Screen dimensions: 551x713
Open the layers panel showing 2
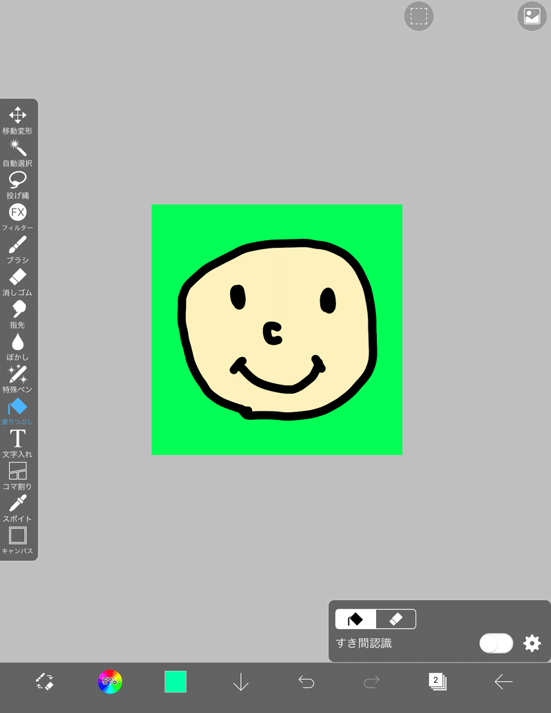coord(437,681)
